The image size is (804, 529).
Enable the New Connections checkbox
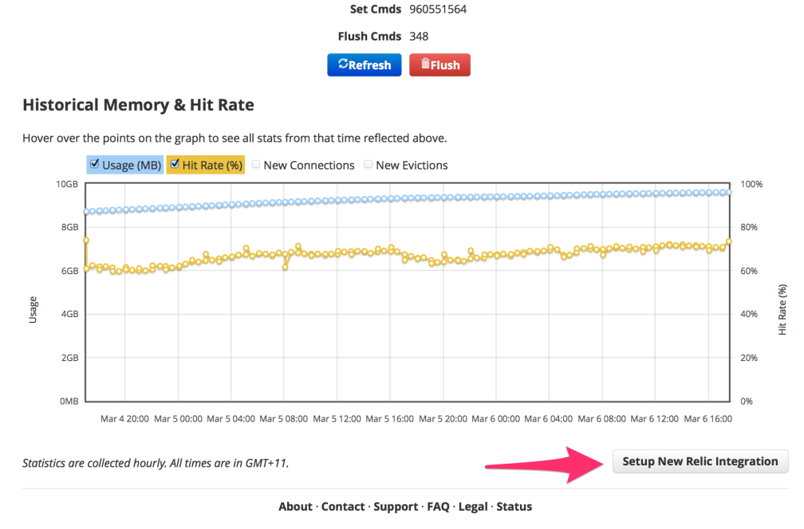[x=255, y=165]
